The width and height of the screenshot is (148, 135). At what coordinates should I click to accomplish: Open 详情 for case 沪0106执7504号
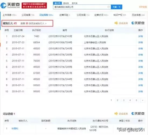point(140,43)
